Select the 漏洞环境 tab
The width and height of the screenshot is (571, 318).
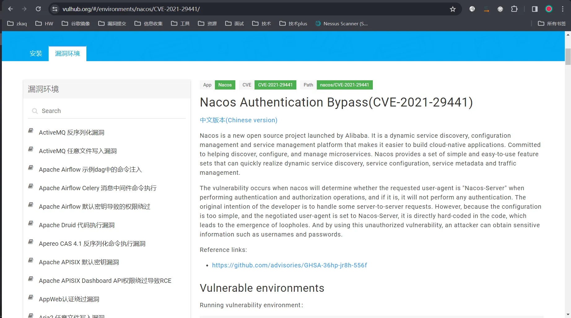click(67, 53)
